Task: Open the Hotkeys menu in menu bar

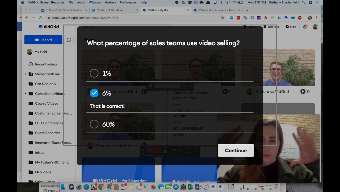Action: (x=110, y=2)
